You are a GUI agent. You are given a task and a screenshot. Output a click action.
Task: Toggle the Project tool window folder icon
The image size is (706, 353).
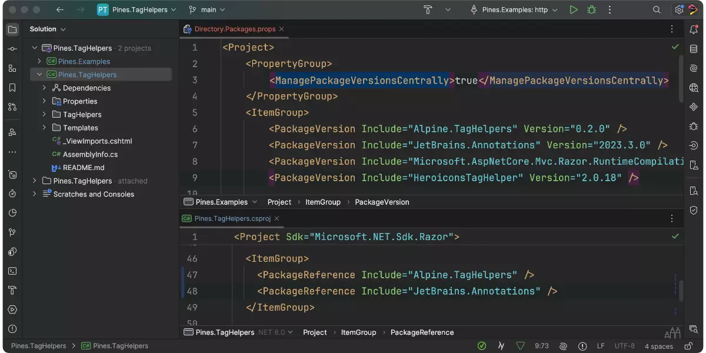point(12,29)
